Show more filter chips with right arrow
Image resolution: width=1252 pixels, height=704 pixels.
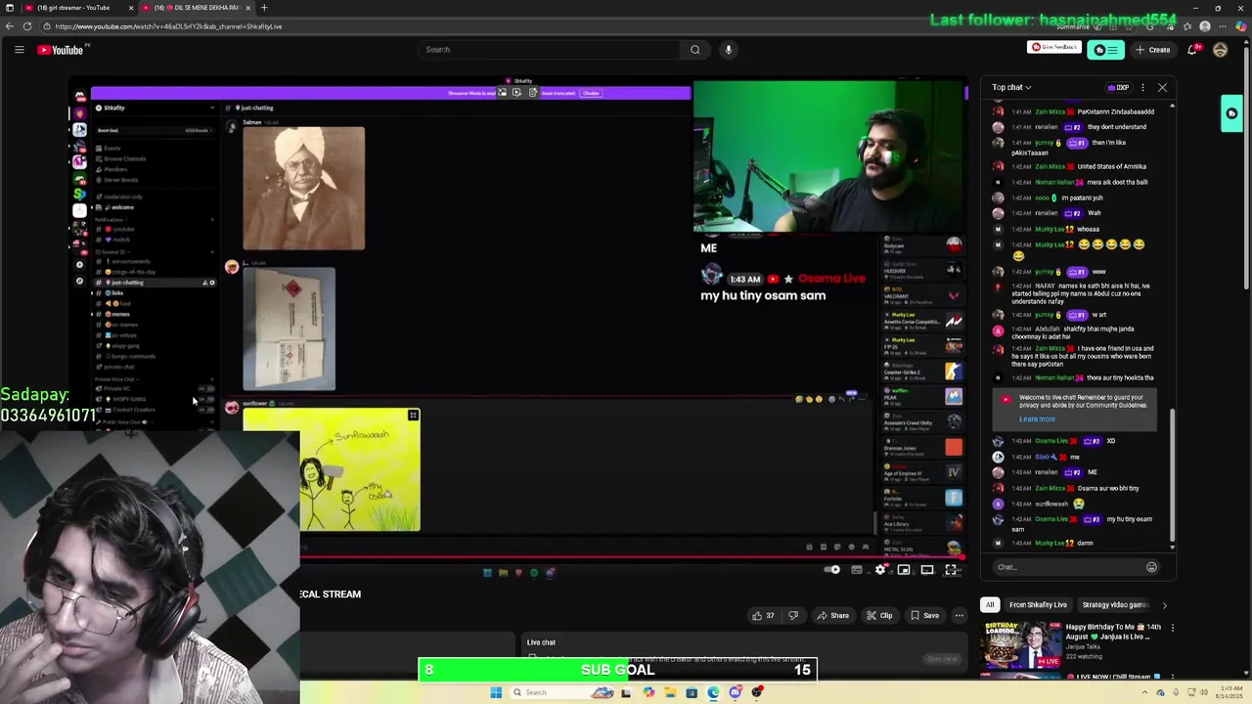pos(1164,605)
